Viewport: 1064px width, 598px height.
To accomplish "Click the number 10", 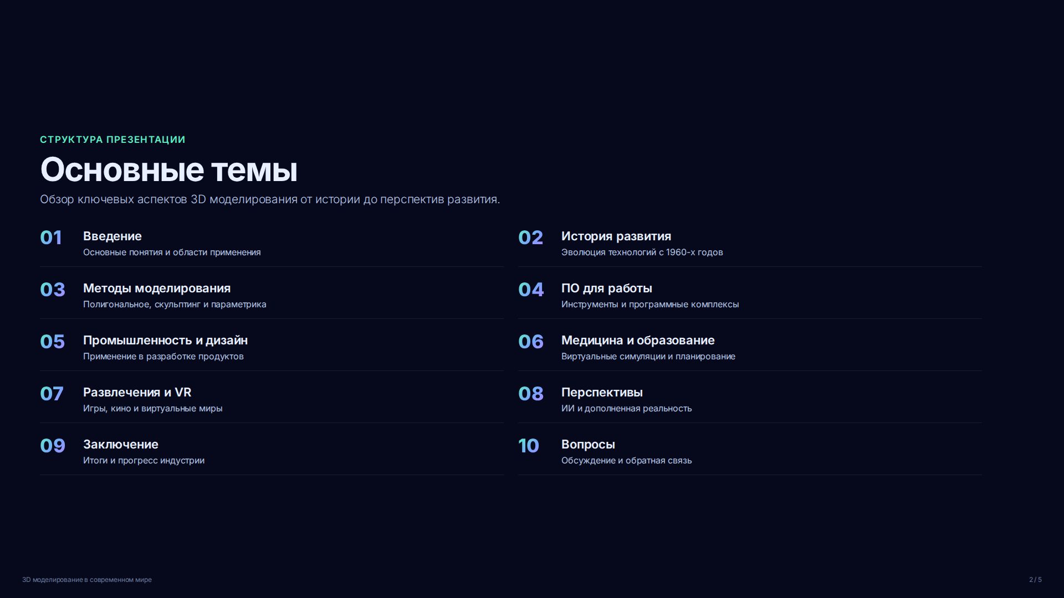I will pos(529,446).
